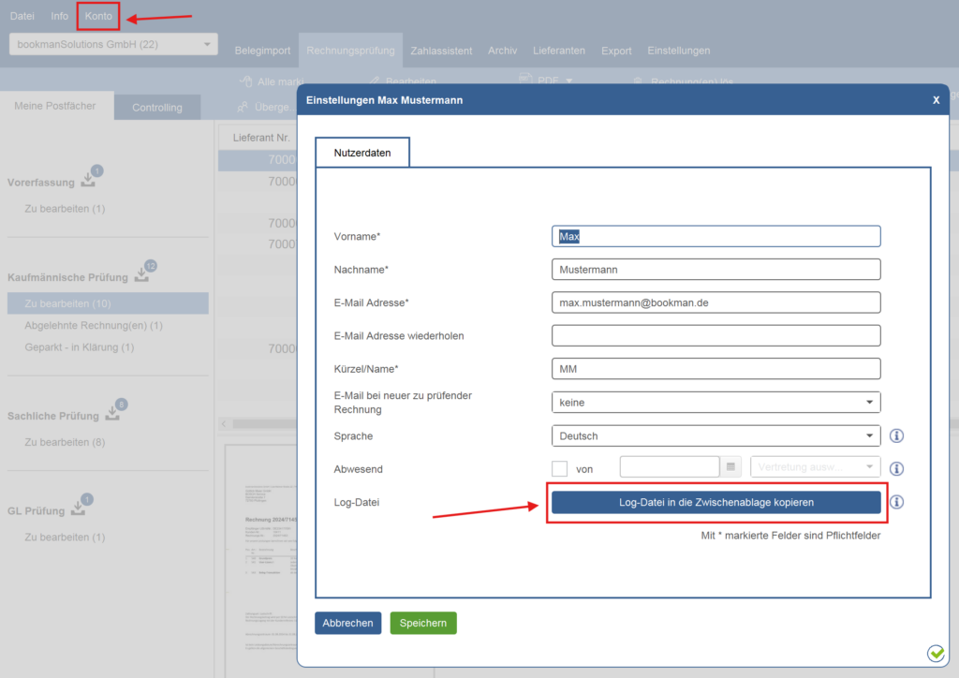
Task: Copy Log-Datei to clipboard
Action: tap(716, 503)
